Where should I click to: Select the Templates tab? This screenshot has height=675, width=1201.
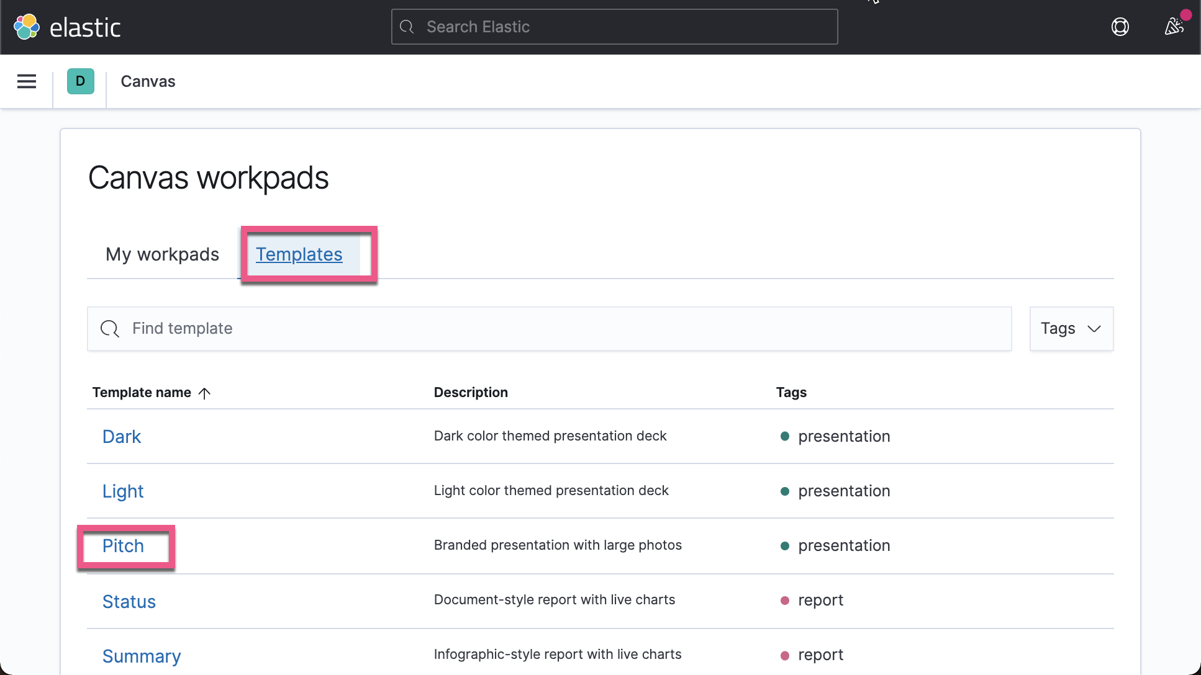(299, 254)
